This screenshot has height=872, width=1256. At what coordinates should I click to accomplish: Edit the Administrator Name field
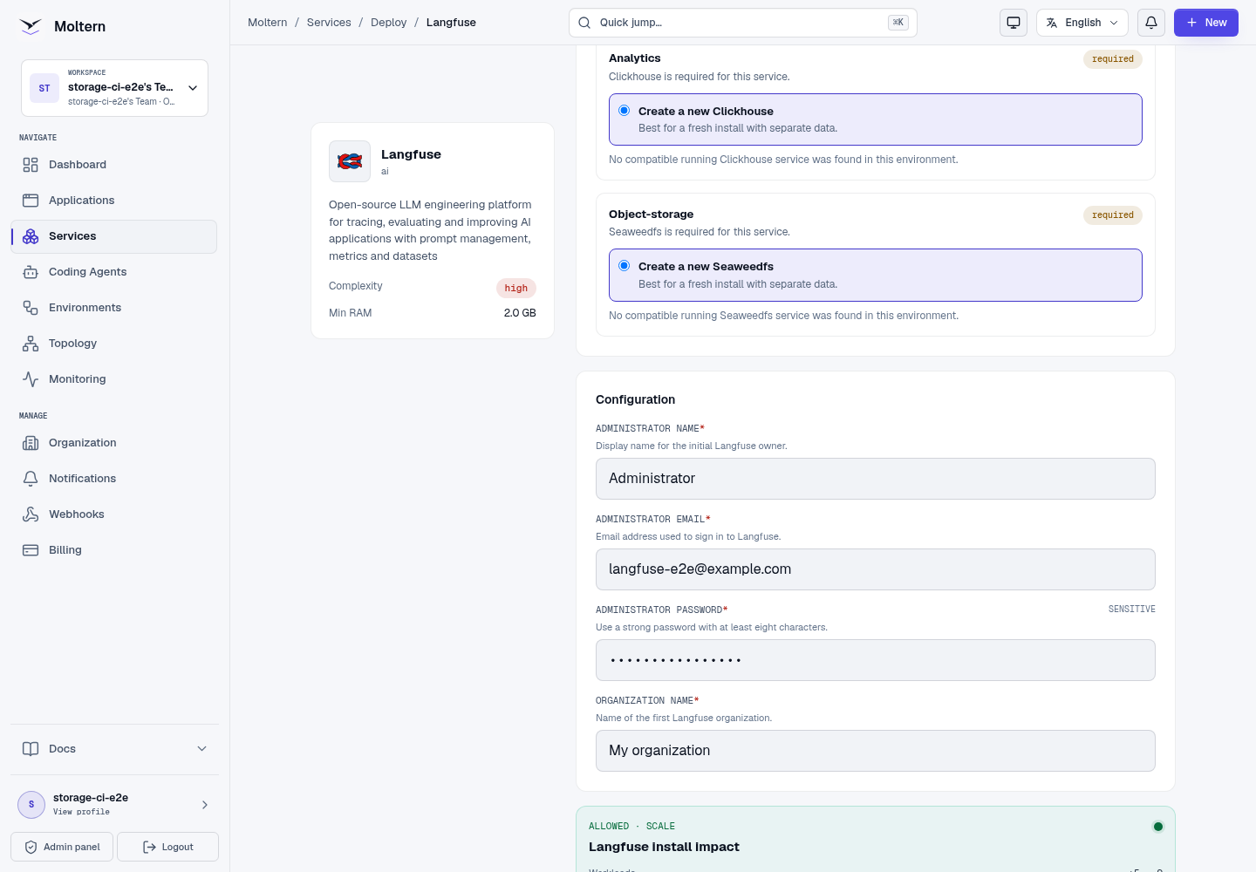[876, 479]
